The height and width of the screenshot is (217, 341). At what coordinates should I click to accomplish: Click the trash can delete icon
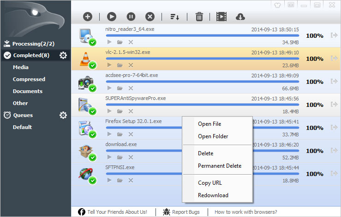point(199,17)
